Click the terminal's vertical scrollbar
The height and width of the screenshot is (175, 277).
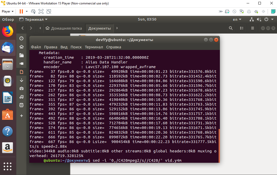[x=219, y=145]
